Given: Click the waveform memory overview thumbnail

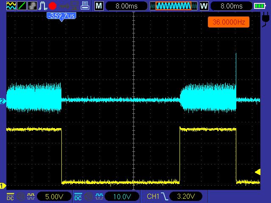Looking at the screenshot, I should [173, 6].
